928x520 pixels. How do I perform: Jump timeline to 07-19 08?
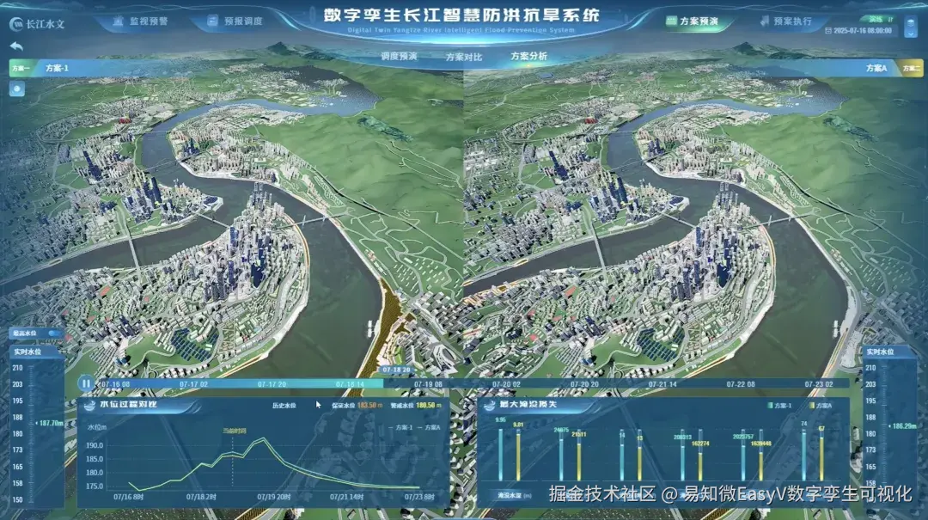(428, 384)
